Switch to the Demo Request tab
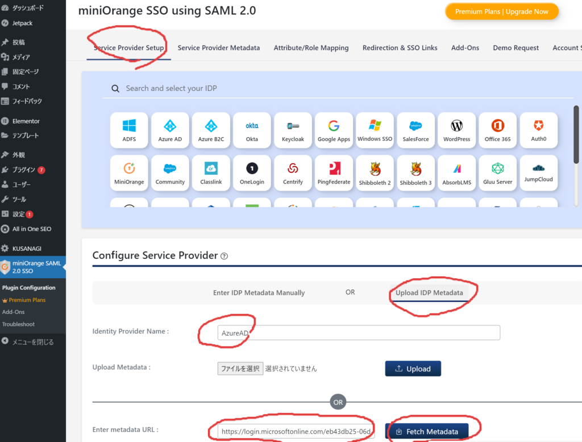This screenshot has height=442, width=582. click(516, 48)
